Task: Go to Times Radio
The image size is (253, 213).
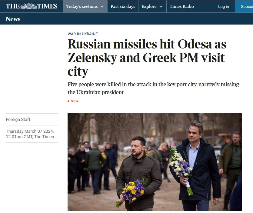Action: tap(181, 6)
